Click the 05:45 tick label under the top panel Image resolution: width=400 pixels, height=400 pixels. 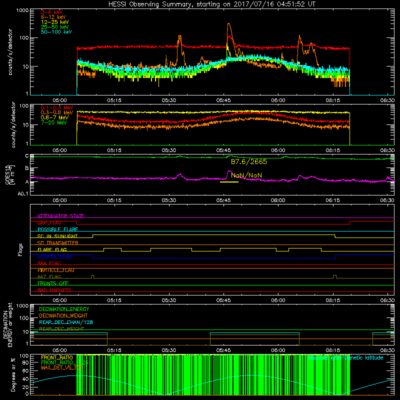(x=223, y=100)
